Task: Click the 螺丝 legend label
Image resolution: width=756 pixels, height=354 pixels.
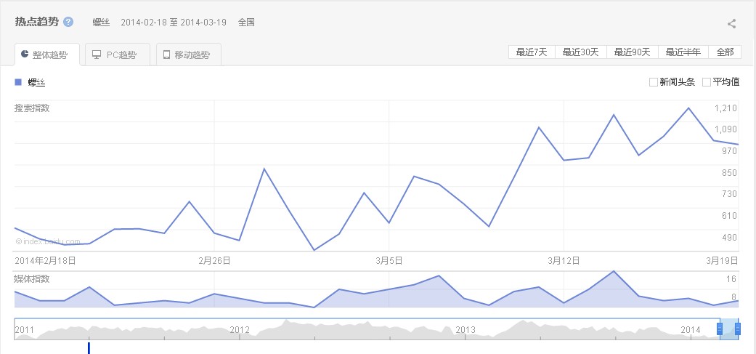Action: coord(36,83)
